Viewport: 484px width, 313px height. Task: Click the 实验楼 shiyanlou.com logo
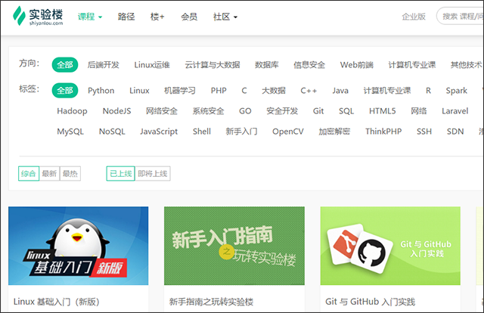(x=38, y=16)
